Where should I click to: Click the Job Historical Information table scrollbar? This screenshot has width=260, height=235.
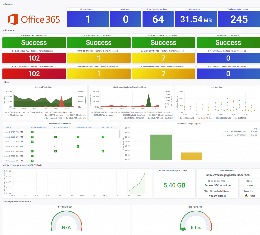[x=119, y=134]
